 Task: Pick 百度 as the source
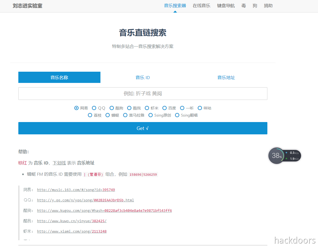click(x=164, y=108)
